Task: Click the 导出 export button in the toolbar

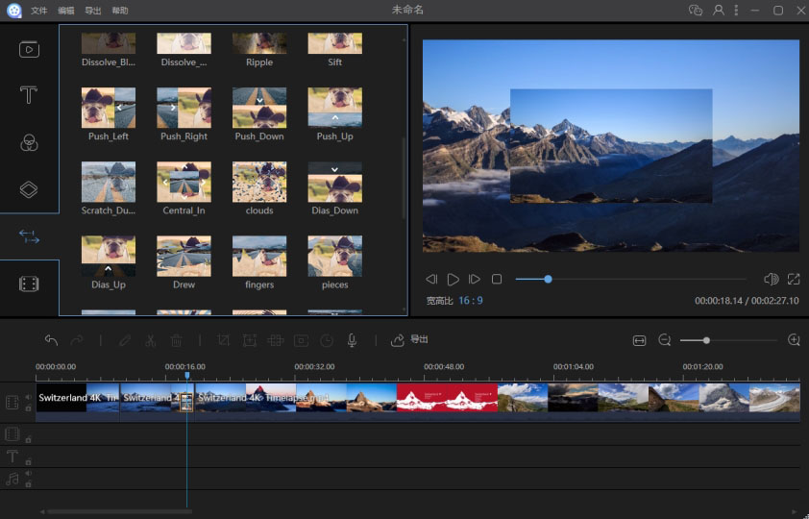Action: point(409,340)
